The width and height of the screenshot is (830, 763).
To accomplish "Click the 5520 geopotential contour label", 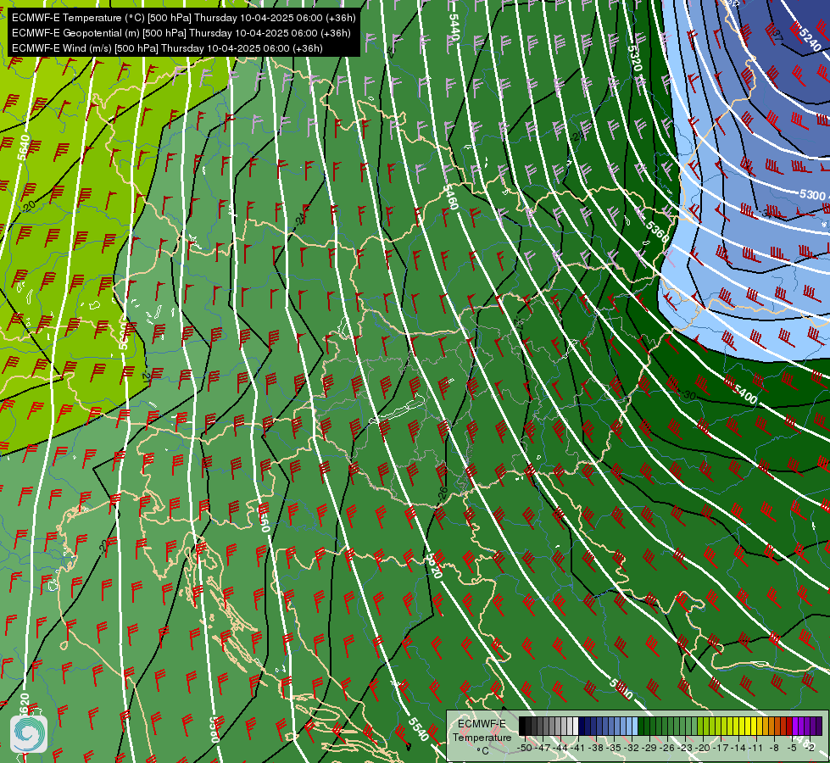I will [434, 565].
